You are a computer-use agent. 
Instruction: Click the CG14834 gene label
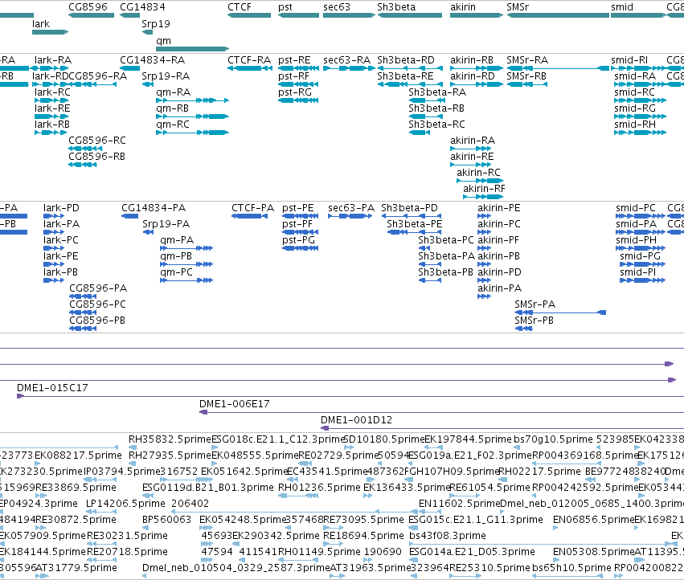pos(142,7)
